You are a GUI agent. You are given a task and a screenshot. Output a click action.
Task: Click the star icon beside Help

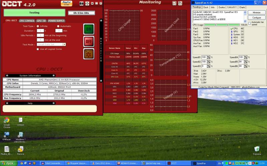point(7,103)
